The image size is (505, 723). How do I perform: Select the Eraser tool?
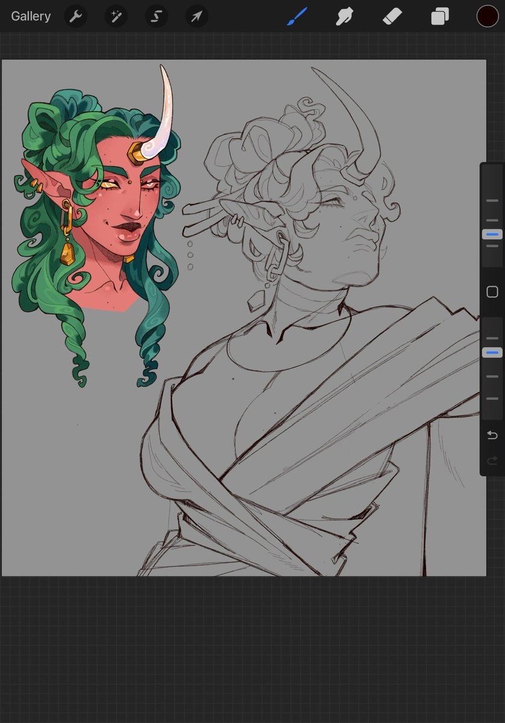pos(392,16)
